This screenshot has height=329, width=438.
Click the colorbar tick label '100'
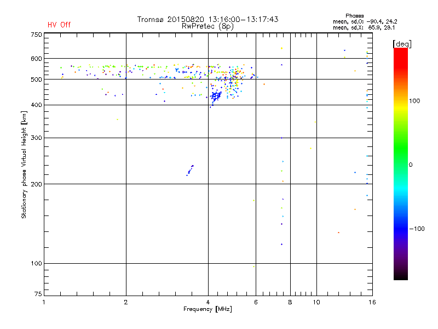(414, 101)
